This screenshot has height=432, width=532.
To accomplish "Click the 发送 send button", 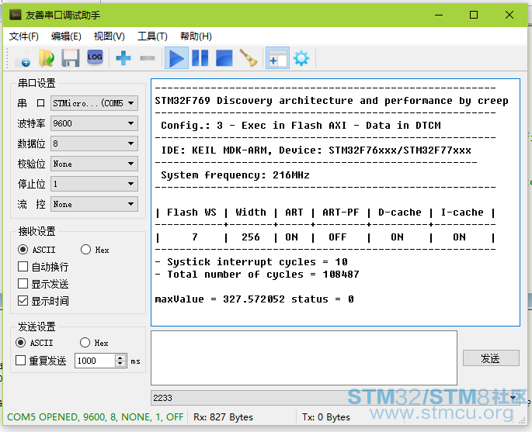I will coord(491,358).
